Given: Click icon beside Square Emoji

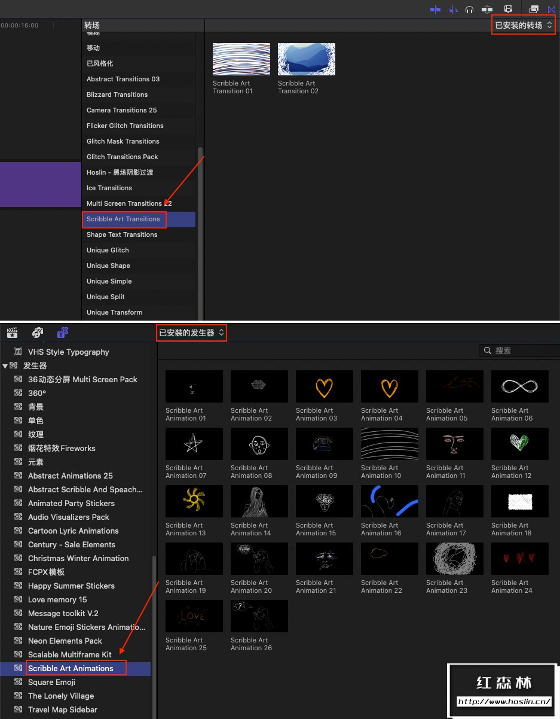Looking at the screenshot, I should pos(19,682).
